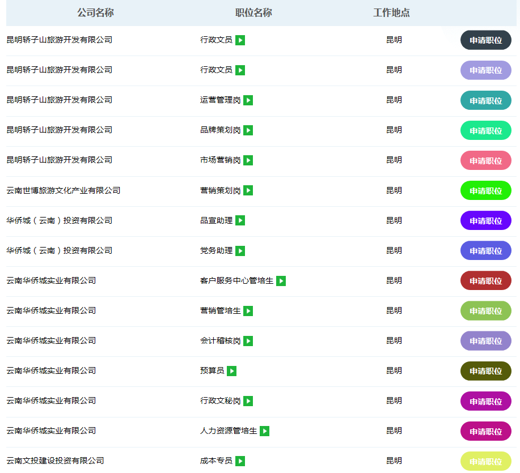Click the 职位名称 column header
Viewport: 520px width, 473px height.
253,12
